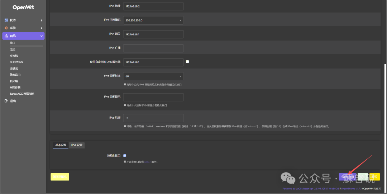
Task: Open Turbo ACC 网络加速 in submenu
Action: tap(22, 94)
